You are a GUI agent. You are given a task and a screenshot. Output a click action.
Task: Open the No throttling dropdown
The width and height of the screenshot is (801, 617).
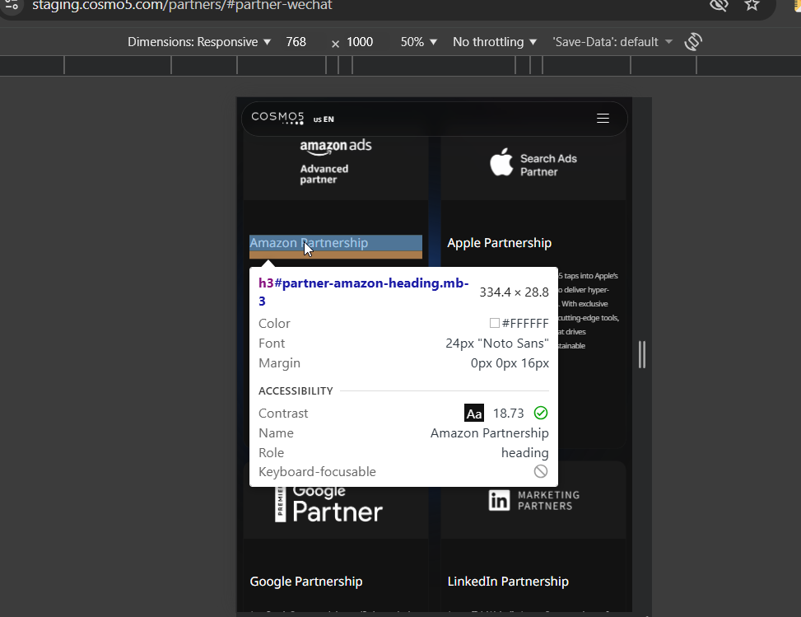[495, 42]
